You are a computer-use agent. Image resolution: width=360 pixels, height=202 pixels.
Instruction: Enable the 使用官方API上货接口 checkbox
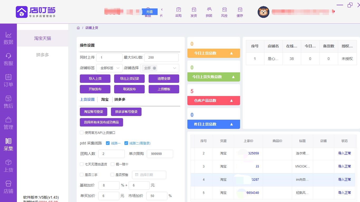pos(82,133)
